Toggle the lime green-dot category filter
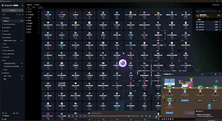222x121 pixels. tap(27, 26)
